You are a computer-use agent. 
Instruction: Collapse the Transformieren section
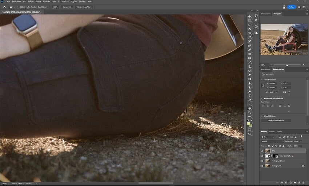pos(262,80)
